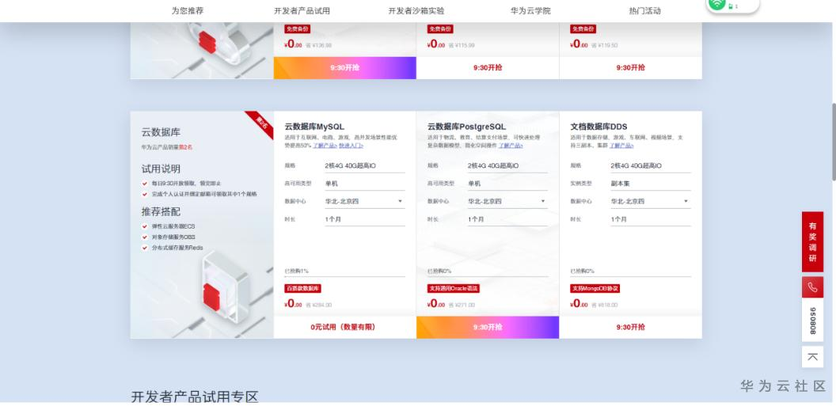Switch to the 华为云学院 tab
This screenshot has height=406, width=836.
coord(530,10)
